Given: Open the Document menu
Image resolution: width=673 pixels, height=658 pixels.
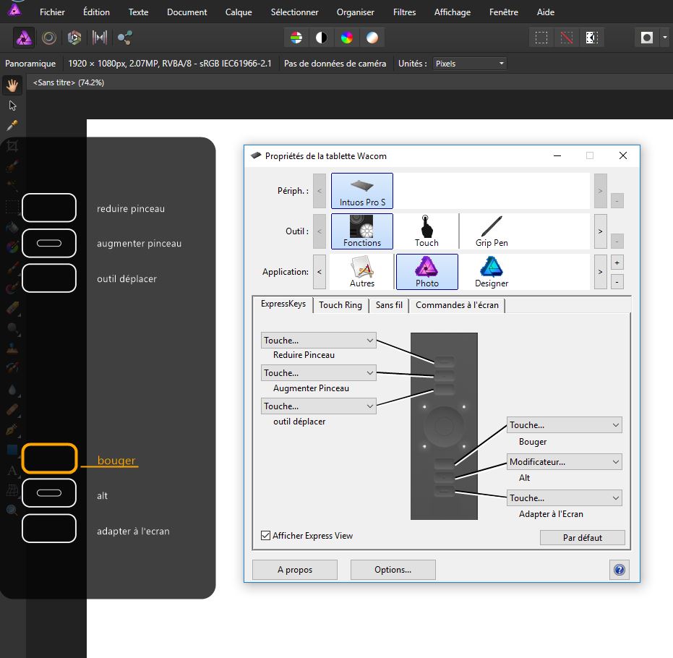Looking at the screenshot, I should pyautogui.click(x=187, y=12).
